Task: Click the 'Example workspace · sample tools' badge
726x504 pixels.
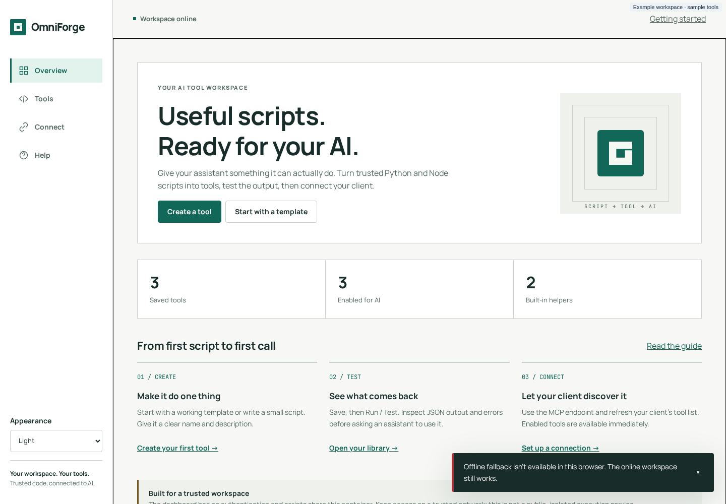Action: coord(676,7)
